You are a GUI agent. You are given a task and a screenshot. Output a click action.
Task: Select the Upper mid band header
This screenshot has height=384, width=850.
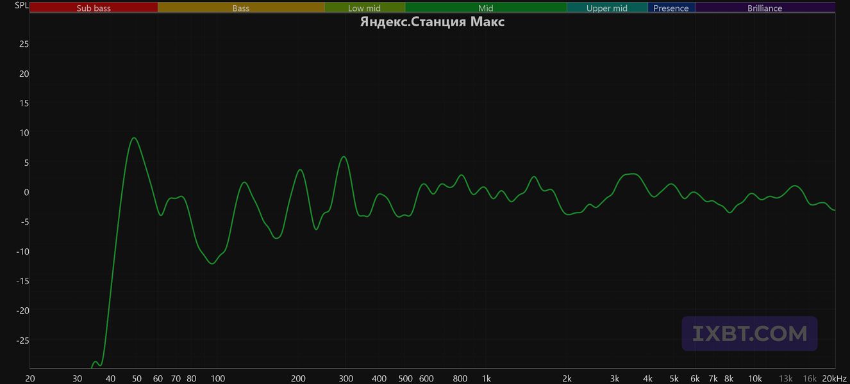point(607,8)
